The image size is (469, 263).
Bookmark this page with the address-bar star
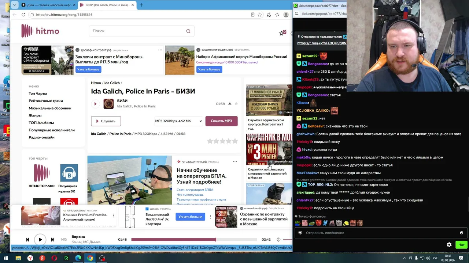pos(260,15)
